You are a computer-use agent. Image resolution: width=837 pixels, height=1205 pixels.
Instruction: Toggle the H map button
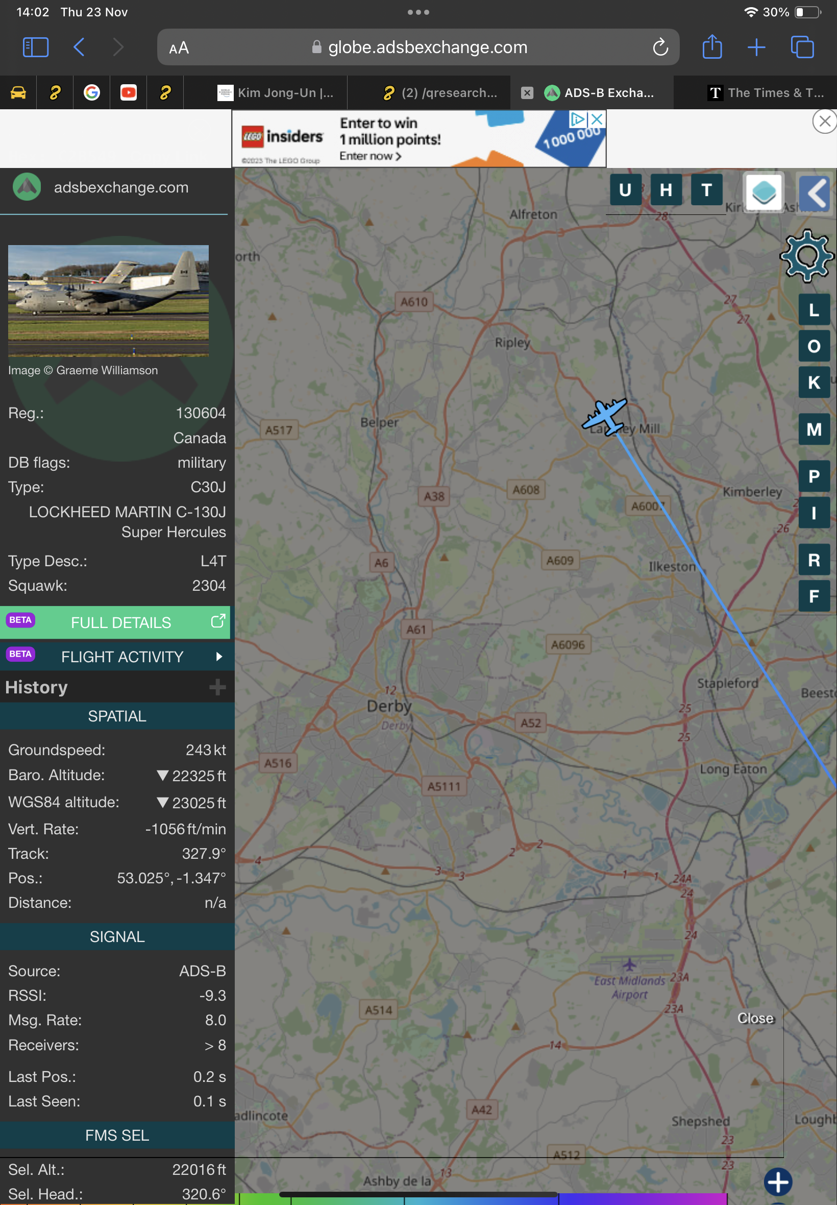tap(666, 190)
